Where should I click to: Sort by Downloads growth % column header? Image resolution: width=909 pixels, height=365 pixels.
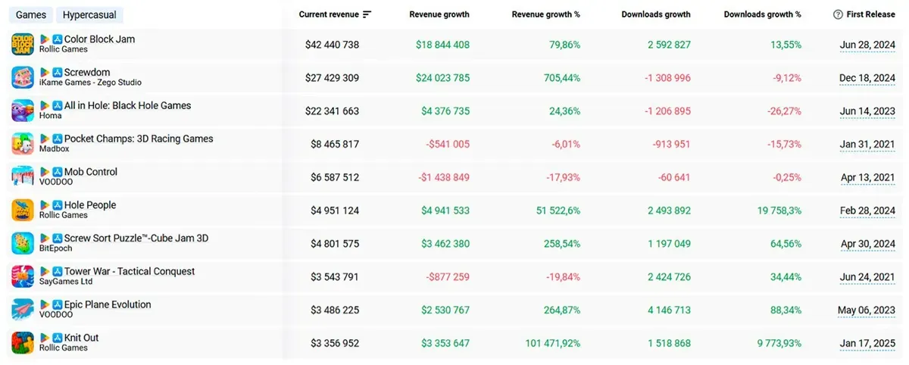(x=763, y=14)
